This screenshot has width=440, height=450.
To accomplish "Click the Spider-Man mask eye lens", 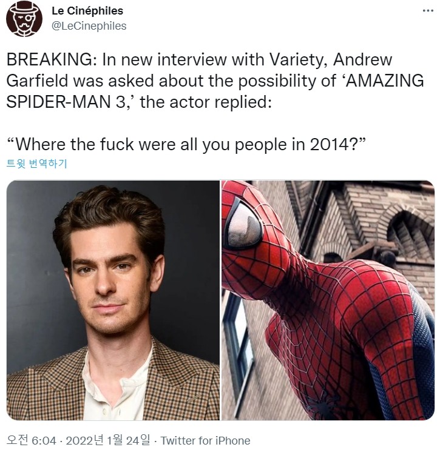I will click(243, 225).
